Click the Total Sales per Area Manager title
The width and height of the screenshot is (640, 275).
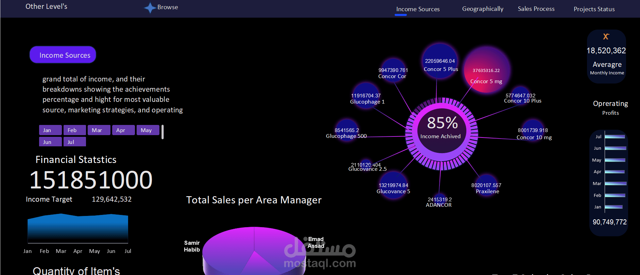pos(254,200)
